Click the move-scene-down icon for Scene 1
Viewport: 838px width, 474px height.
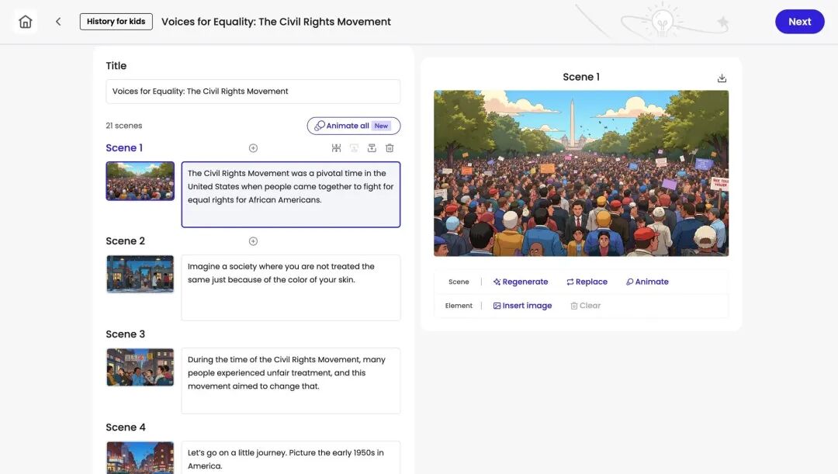click(x=372, y=148)
